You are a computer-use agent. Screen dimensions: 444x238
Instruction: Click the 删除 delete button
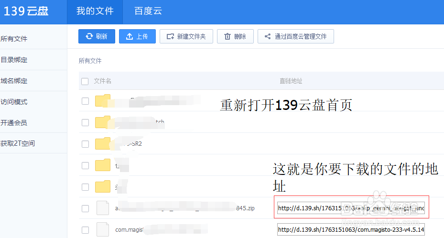(x=235, y=36)
